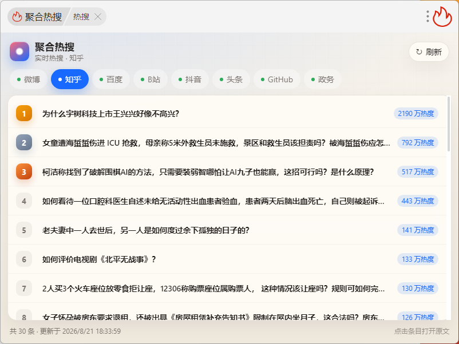Click the rank 7 number badge
Viewport: 459px width, 344px height.
pyautogui.click(x=24, y=289)
